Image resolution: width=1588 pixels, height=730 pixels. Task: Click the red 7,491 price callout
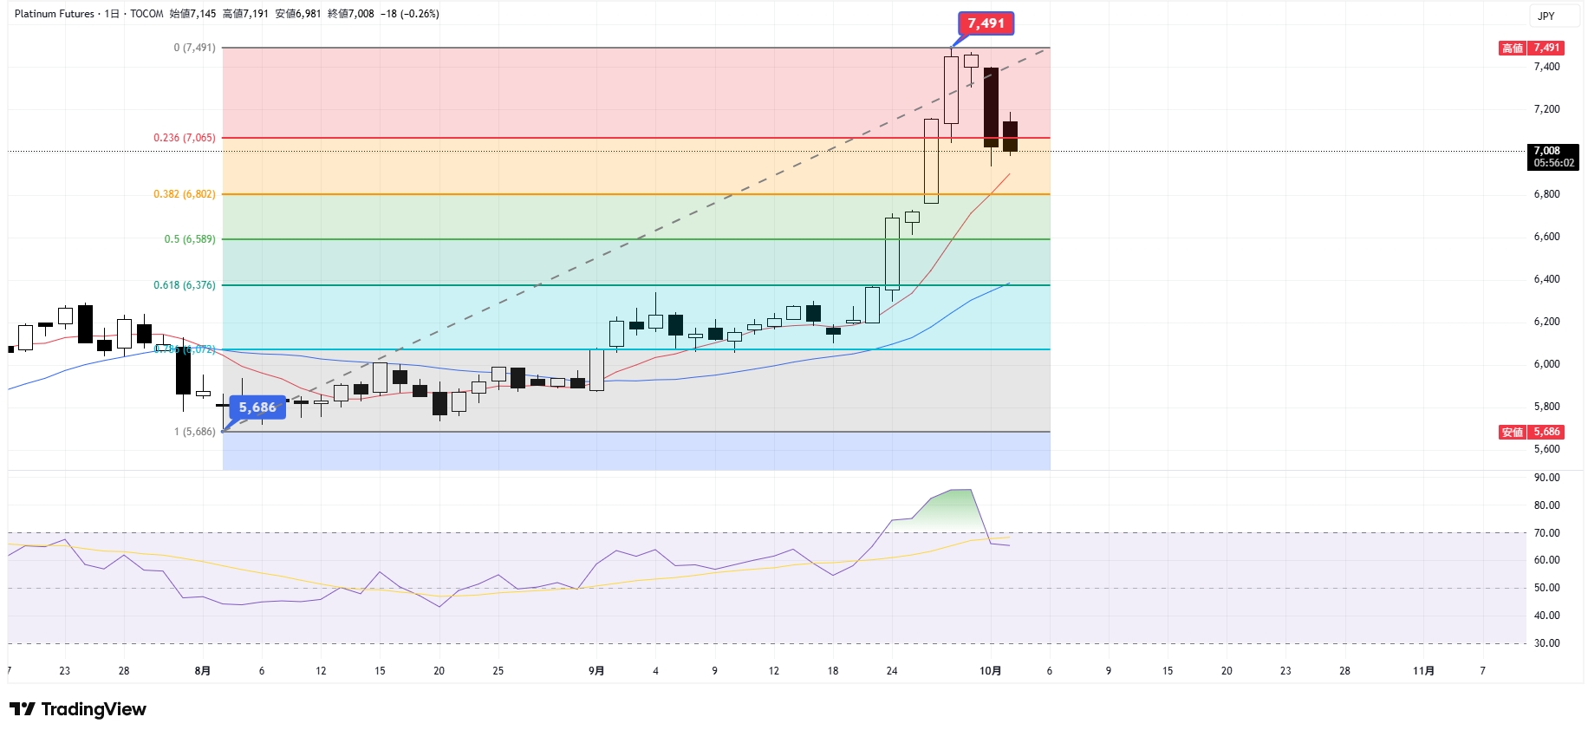tap(986, 23)
